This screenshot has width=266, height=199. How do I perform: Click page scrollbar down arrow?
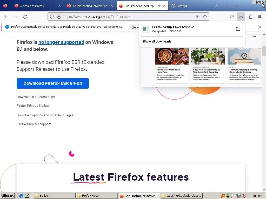tap(264, 190)
